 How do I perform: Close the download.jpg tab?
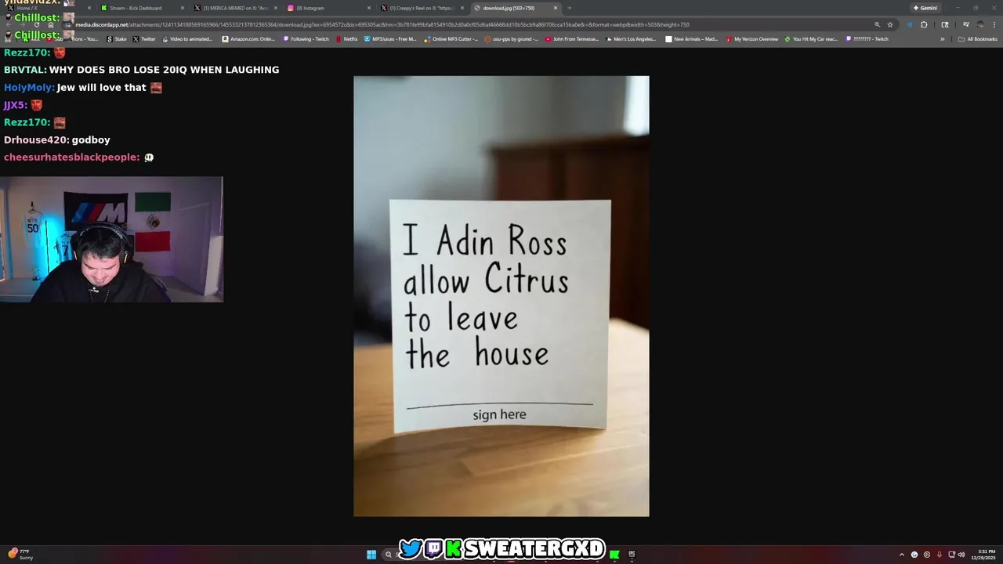[x=556, y=8]
